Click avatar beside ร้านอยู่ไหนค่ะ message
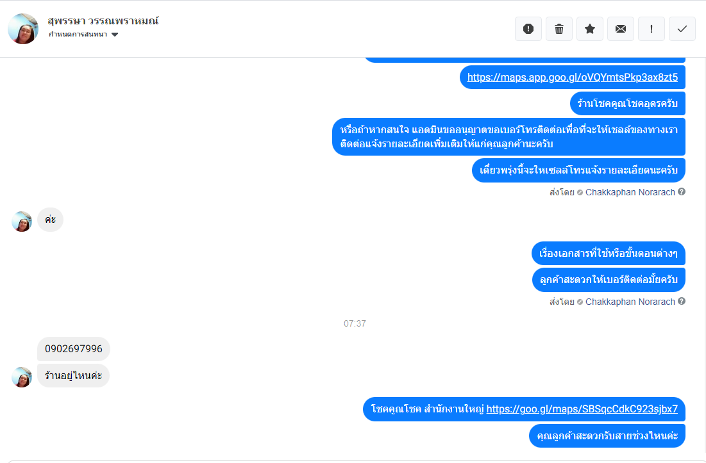 (22, 377)
